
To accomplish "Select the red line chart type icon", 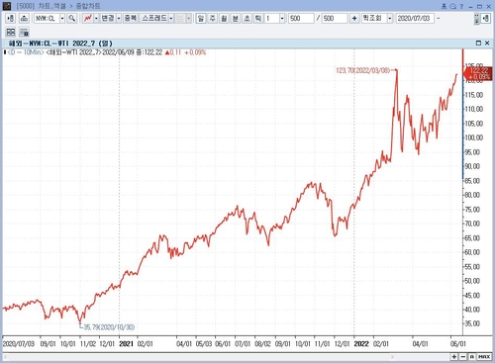I will (88, 18).
